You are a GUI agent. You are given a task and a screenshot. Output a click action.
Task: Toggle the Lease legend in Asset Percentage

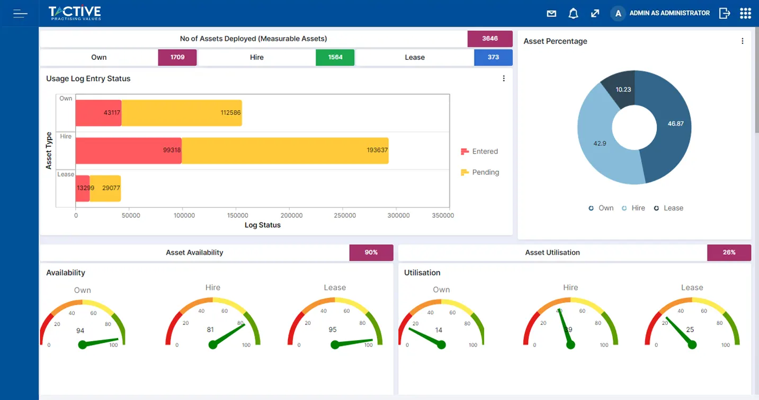[668, 208]
